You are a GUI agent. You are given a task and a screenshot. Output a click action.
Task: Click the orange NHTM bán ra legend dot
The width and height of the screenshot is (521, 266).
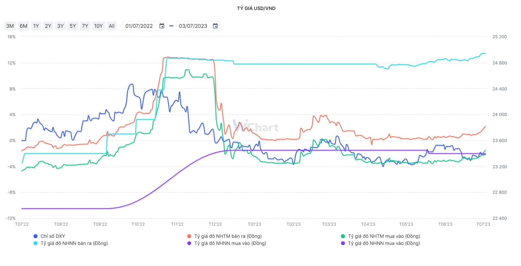pyautogui.click(x=189, y=236)
